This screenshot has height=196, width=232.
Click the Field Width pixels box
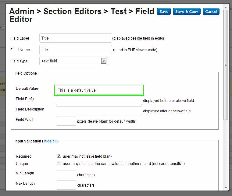(x=66, y=121)
